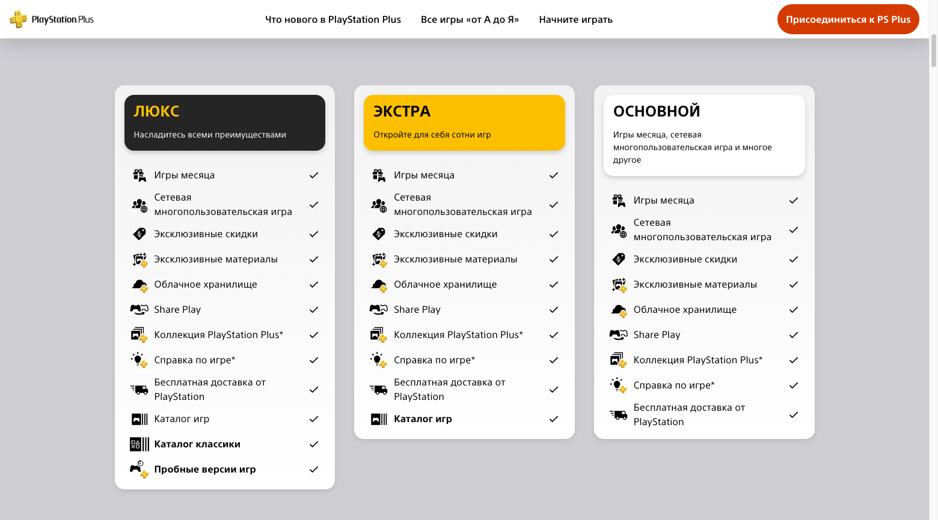Click "Игры месяца" icon in ЛЮКС column
Image resolution: width=938 pixels, height=520 pixels.
click(x=139, y=175)
